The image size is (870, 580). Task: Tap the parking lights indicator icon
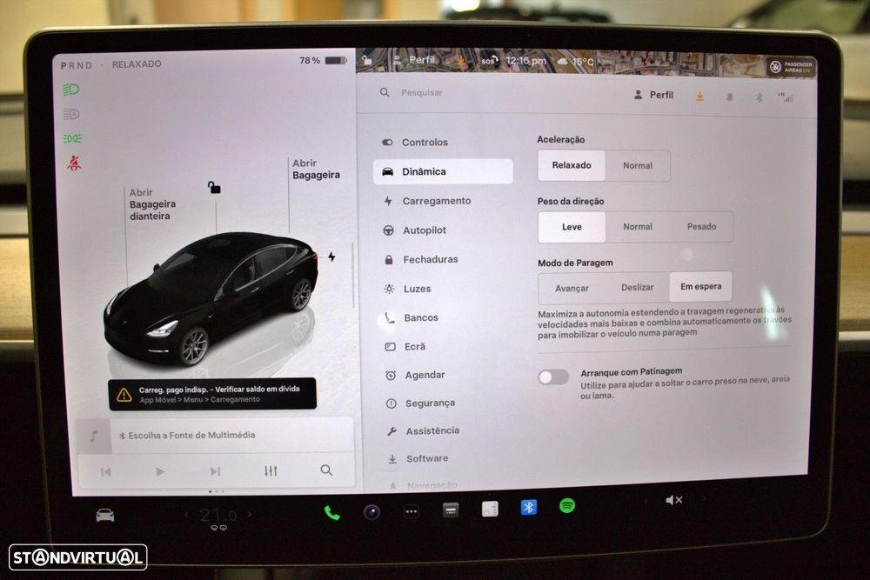72,138
